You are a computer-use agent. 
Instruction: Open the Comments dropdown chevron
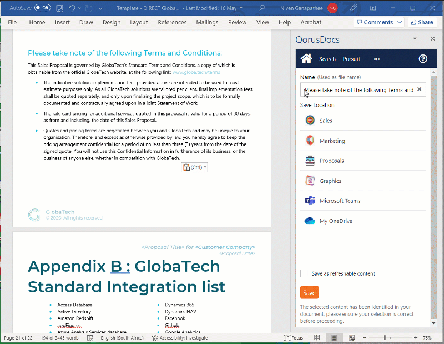400,22
